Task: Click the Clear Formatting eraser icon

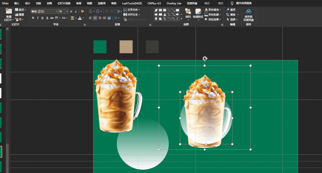Action: pos(82,11)
